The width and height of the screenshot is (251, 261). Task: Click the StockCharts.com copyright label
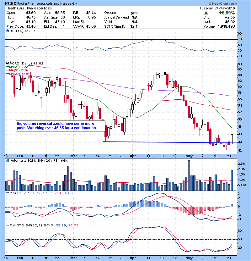[x=223, y=3]
